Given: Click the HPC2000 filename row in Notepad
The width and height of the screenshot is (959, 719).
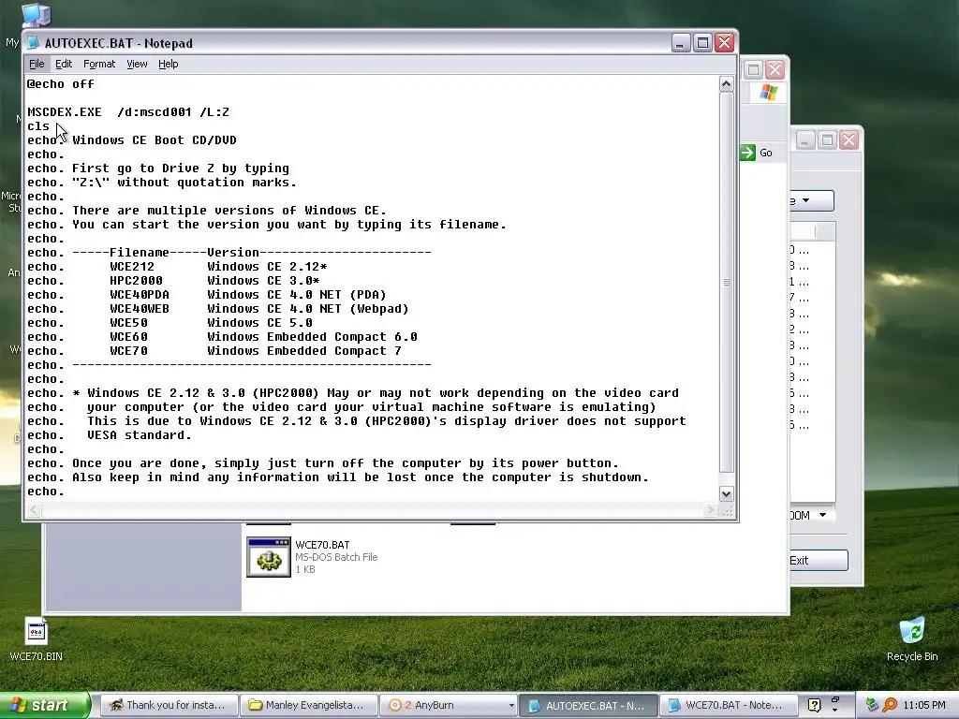Looking at the screenshot, I should (x=173, y=281).
